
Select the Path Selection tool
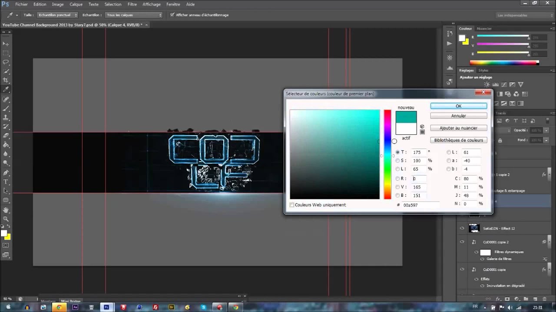tap(6, 191)
